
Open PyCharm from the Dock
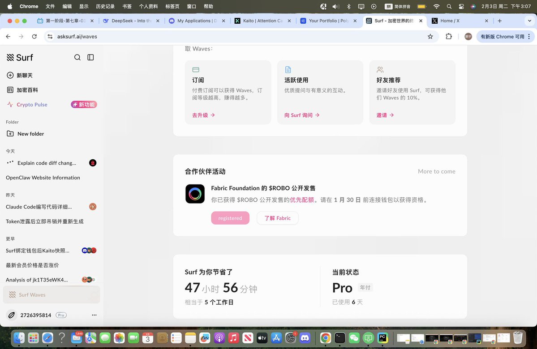(x=382, y=338)
